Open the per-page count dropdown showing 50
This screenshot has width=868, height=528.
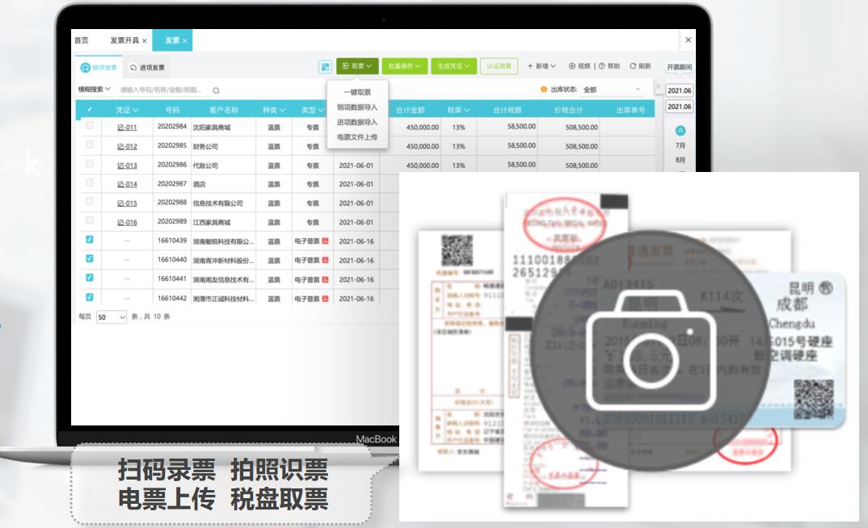point(112,317)
